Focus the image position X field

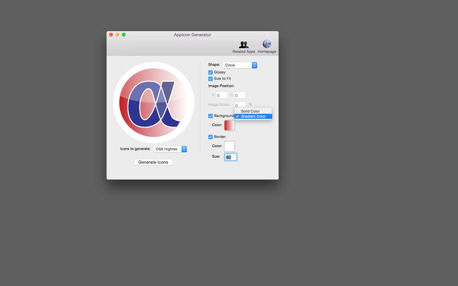tap(222, 96)
